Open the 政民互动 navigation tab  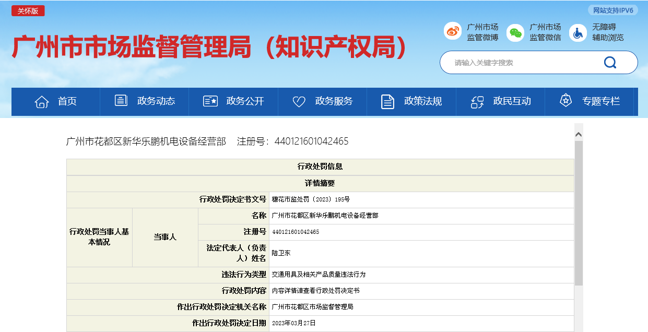click(501, 102)
